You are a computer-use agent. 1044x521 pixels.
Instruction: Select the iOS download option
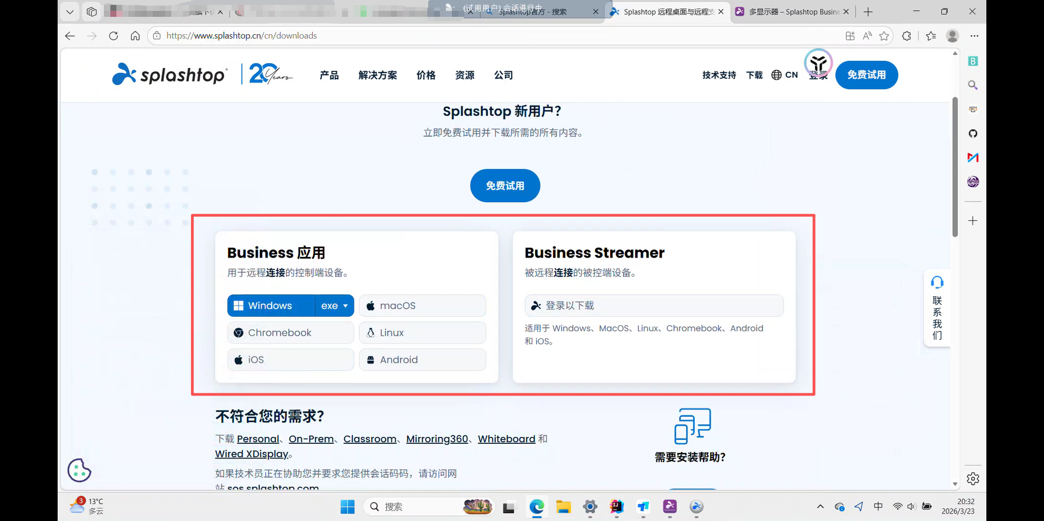(290, 360)
